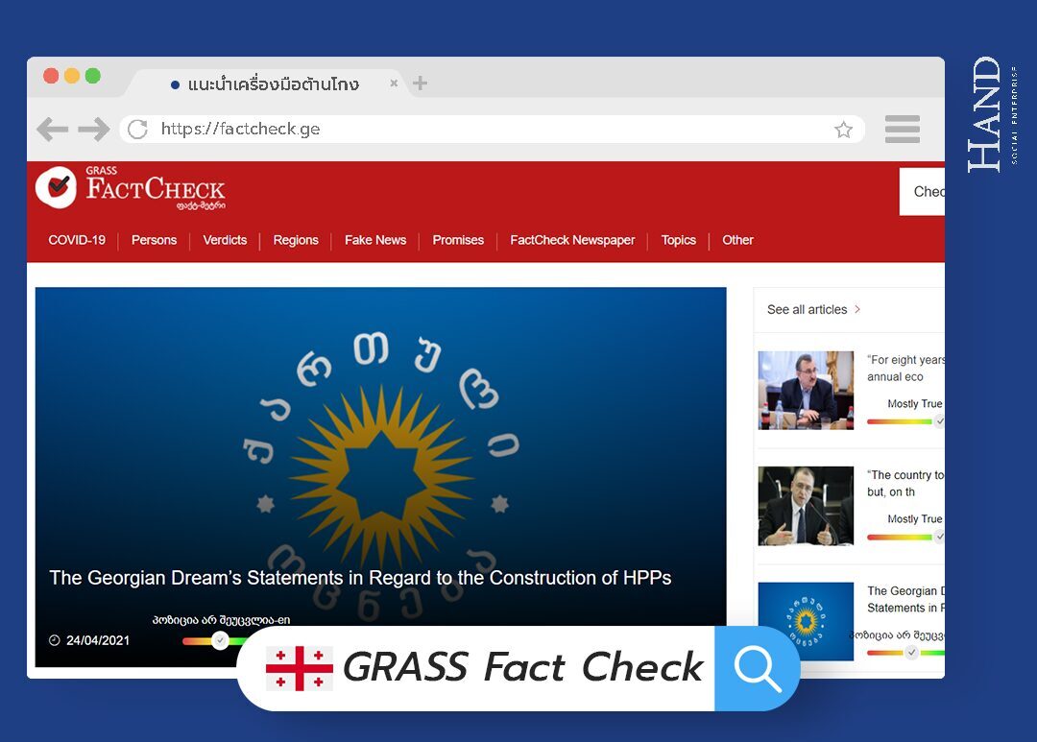
Task: Open the Other menu item
Action: click(x=737, y=240)
